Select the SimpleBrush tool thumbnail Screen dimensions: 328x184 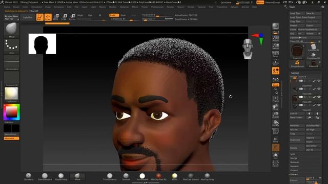click(297, 63)
